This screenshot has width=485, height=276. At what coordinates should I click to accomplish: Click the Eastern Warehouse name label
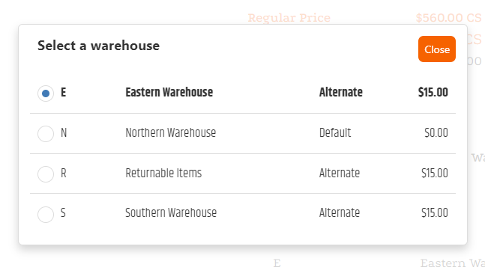tap(169, 92)
